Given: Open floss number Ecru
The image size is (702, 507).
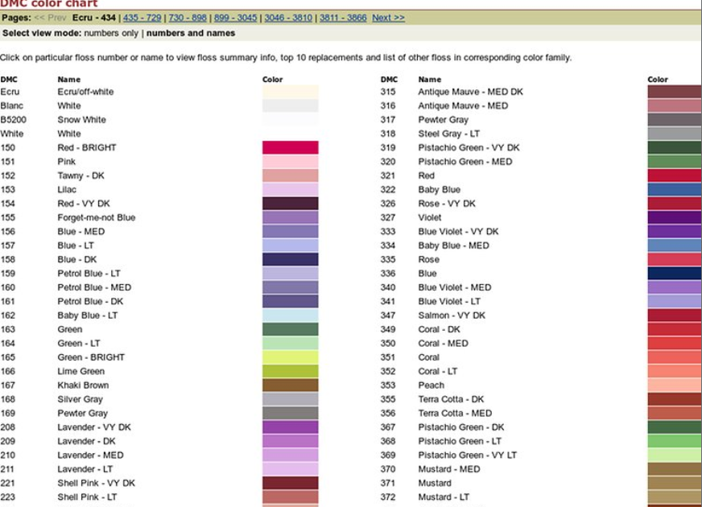Looking at the screenshot, I should pos(10,92).
